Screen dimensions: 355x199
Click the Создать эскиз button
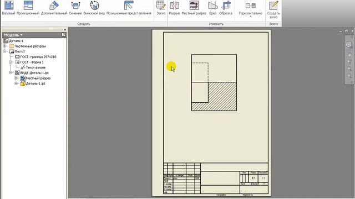pos(273,9)
